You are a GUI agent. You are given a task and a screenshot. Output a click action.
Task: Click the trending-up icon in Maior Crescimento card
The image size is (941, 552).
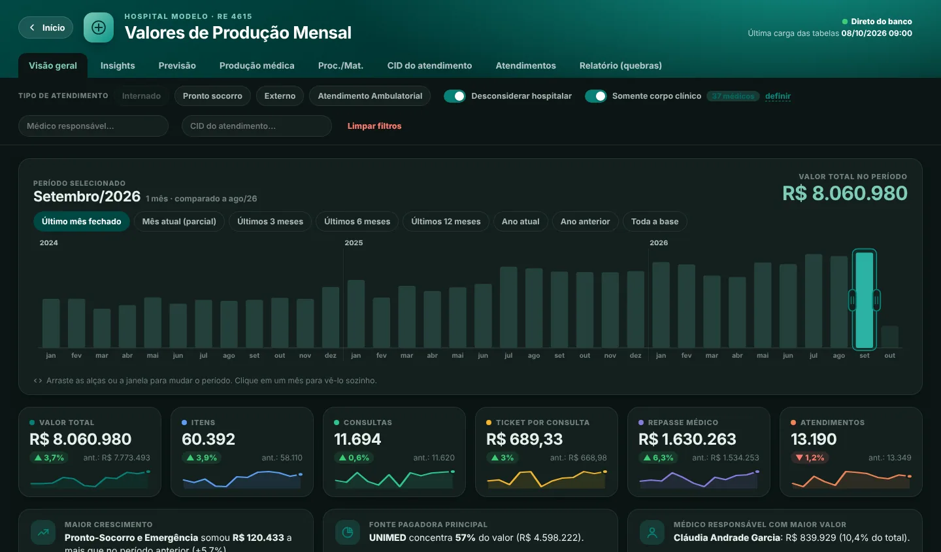coord(43,532)
